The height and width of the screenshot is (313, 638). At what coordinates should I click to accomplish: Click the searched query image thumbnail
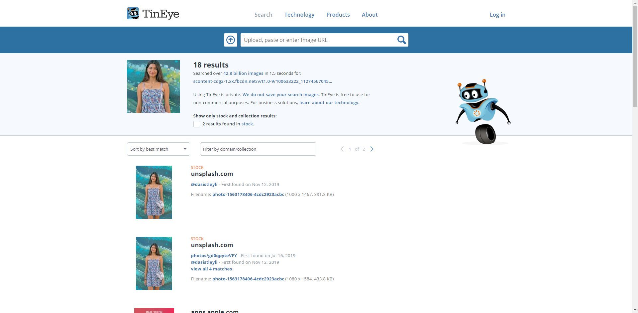tap(153, 86)
